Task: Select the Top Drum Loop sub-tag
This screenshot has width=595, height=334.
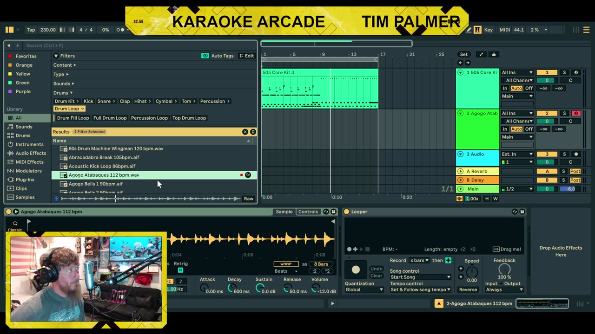Action: point(189,118)
